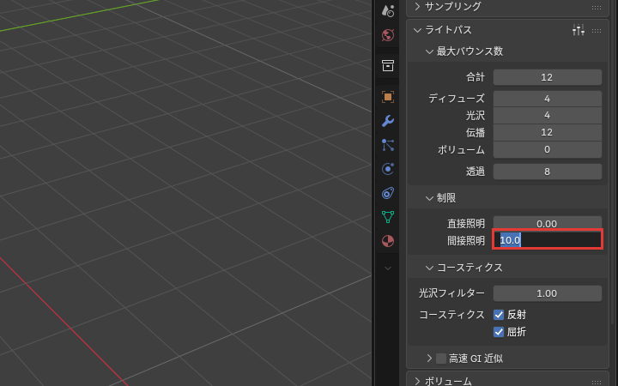Collapse the 制限 subpanel
The height and width of the screenshot is (386, 618).
pos(429,198)
